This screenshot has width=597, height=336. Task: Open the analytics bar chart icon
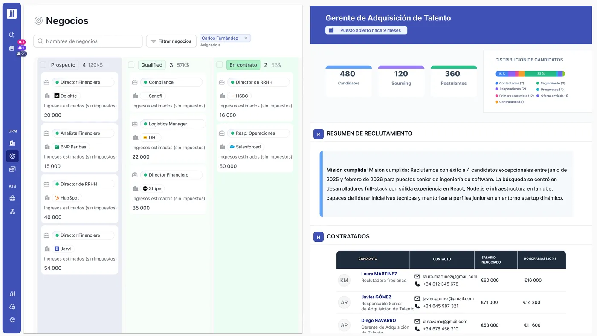coord(12,293)
